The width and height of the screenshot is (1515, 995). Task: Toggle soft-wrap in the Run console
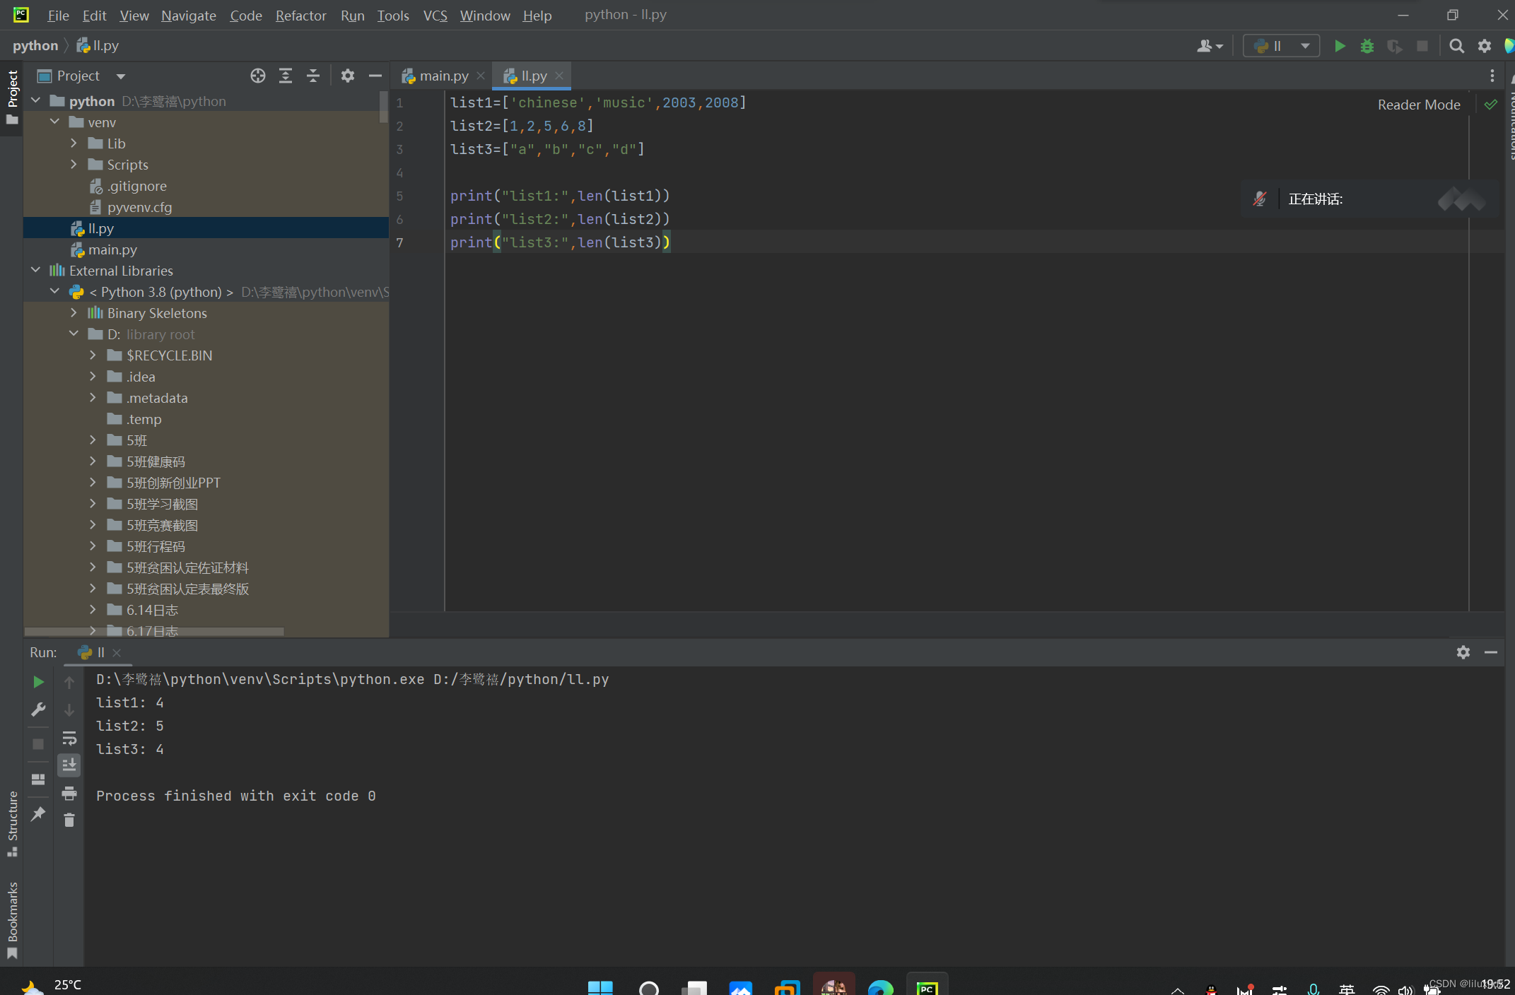pos(69,738)
